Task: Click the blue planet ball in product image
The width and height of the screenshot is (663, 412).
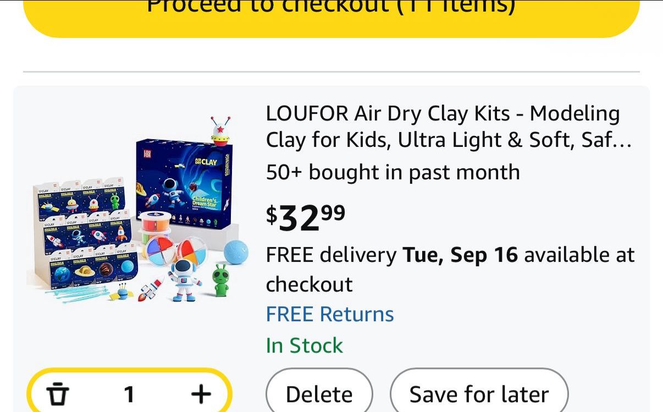Action: click(x=236, y=252)
